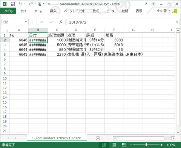Image resolution: width=181 pixels, height=148 pixels.
Task: Switch to the 挿入 ribbon tab
Action: (x=53, y=11)
